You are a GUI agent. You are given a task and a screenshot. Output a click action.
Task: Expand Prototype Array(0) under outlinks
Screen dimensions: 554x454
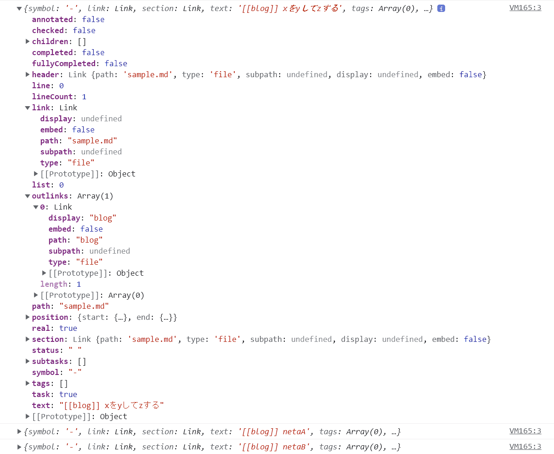[x=36, y=295]
